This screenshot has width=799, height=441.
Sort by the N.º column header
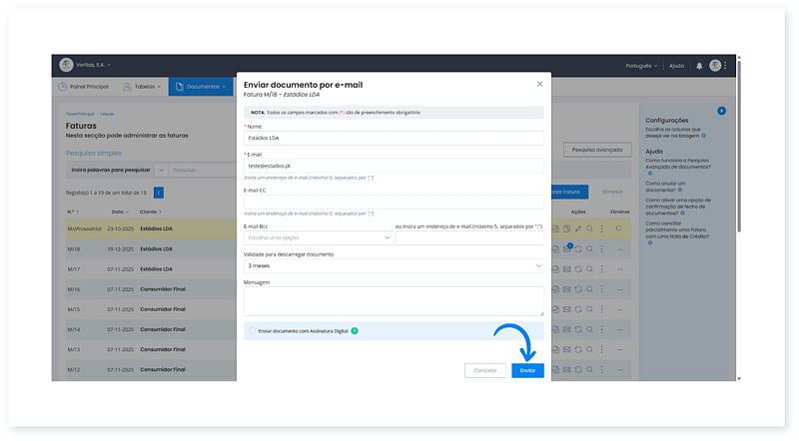(73, 212)
